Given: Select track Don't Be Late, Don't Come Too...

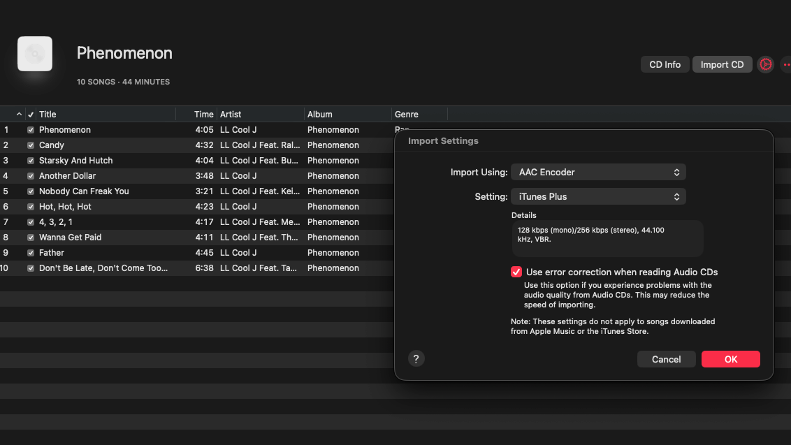Looking at the screenshot, I should (x=103, y=268).
